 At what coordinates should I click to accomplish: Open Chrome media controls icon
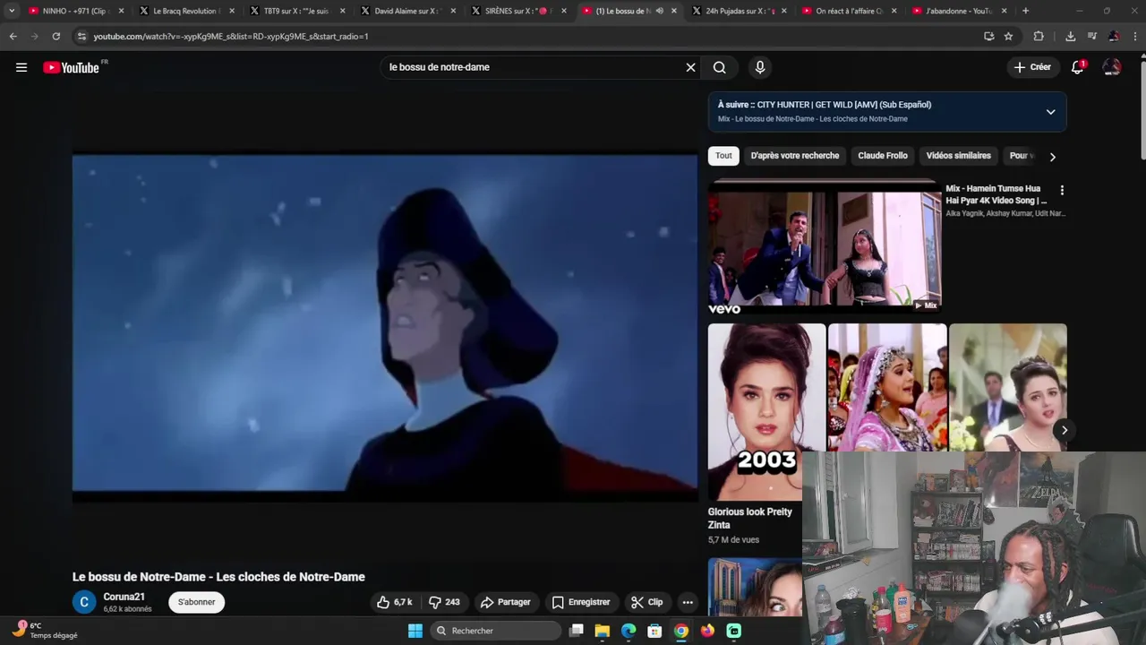(1091, 36)
